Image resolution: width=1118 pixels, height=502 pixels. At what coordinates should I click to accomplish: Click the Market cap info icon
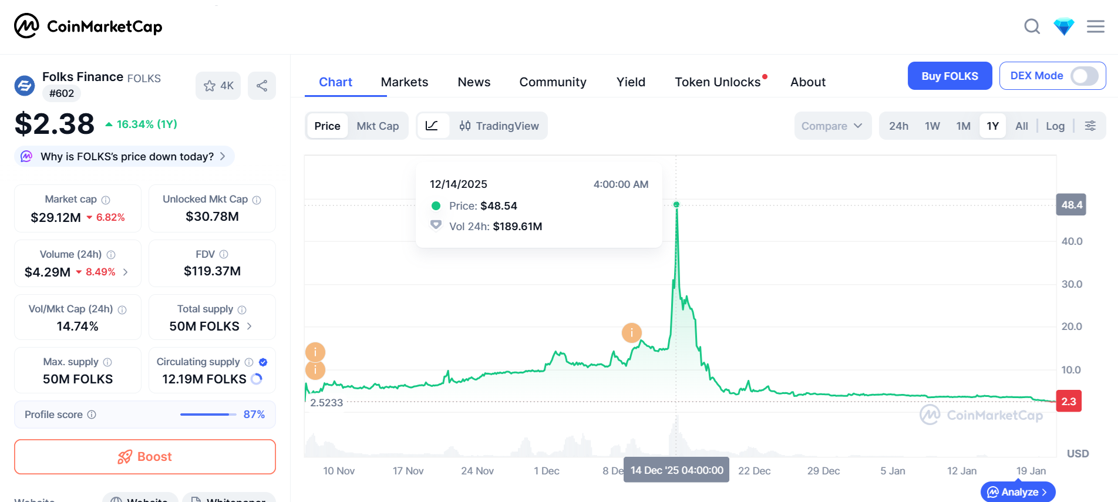coord(106,200)
